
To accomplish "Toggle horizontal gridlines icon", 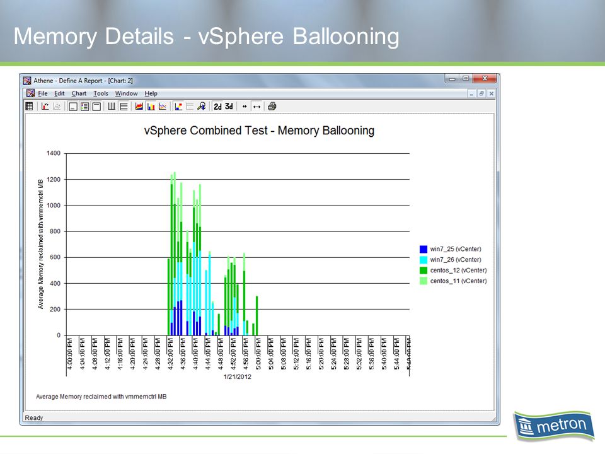I will click(x=124, y=106).
